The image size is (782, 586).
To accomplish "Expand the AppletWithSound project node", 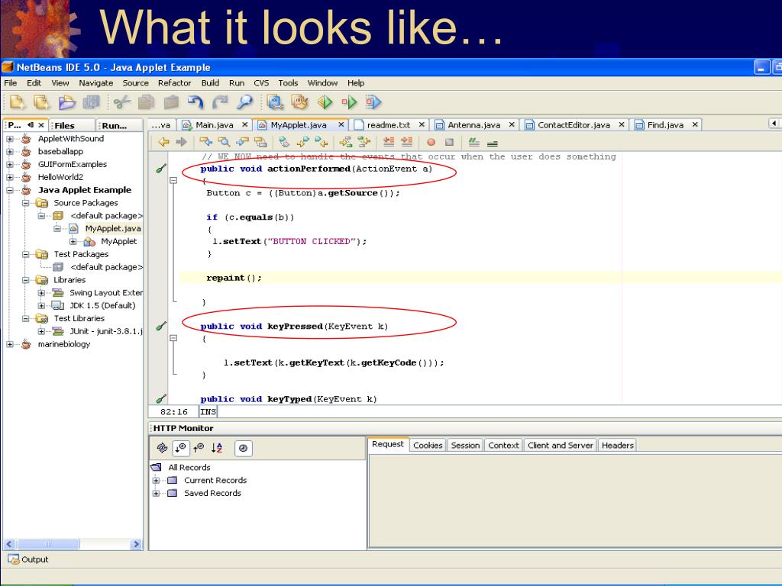I will 10,139.
